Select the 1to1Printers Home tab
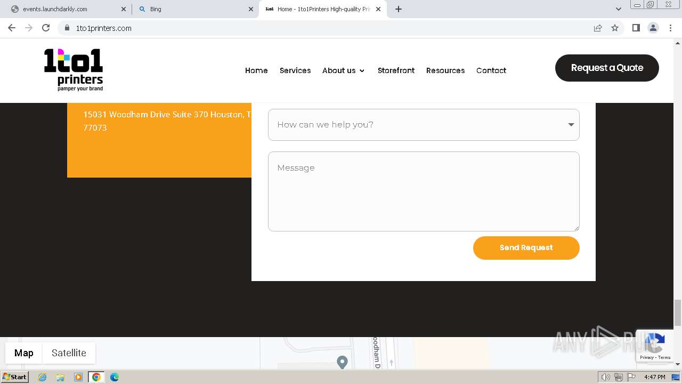 (323, 9)
